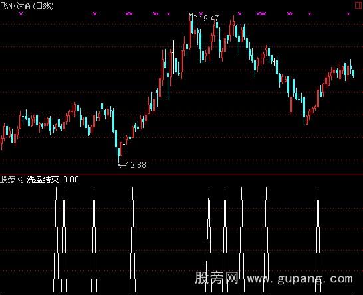This screenshot has height=295, width=363.
Task: Click the red window icon top right
Action: pyautogui.click(x=358, y=5)
